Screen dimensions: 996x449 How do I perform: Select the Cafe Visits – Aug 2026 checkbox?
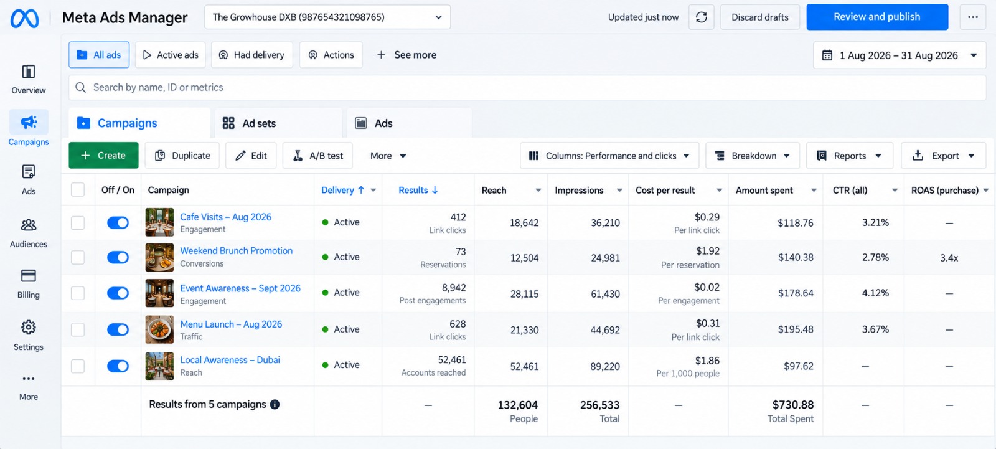pos(78,222)
